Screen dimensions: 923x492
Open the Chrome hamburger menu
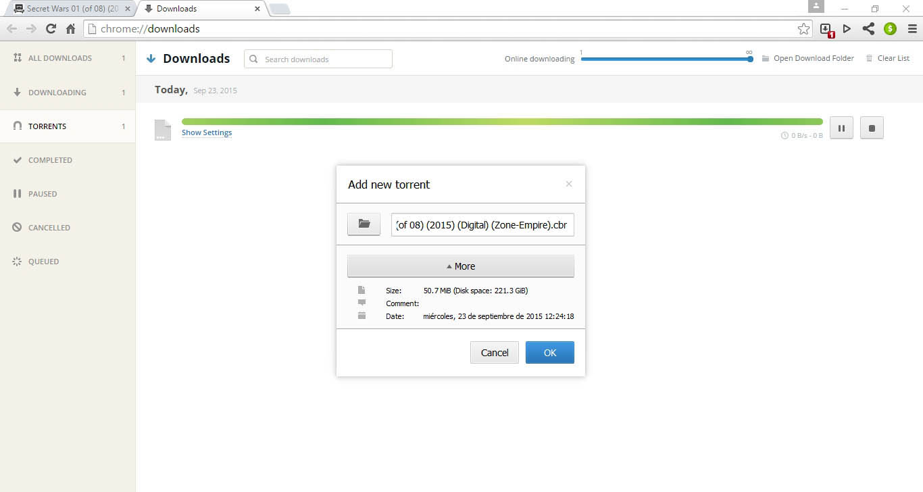click(x=911, y=28)
